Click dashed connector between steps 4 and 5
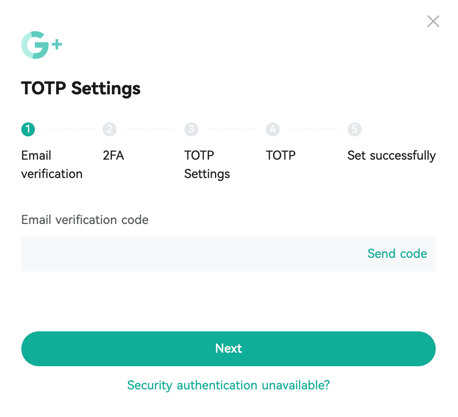 pos(314,129)
